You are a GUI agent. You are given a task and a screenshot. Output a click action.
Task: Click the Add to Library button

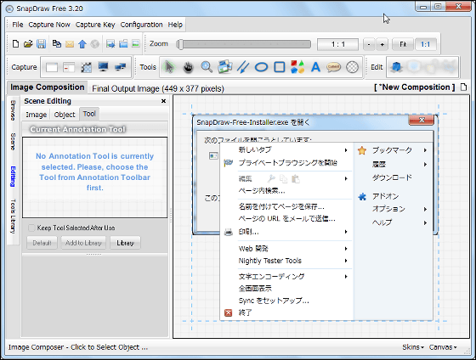click(x=83, y=243)
